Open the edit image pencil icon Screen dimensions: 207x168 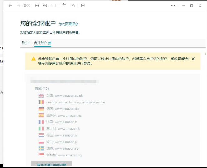point(73,6)
